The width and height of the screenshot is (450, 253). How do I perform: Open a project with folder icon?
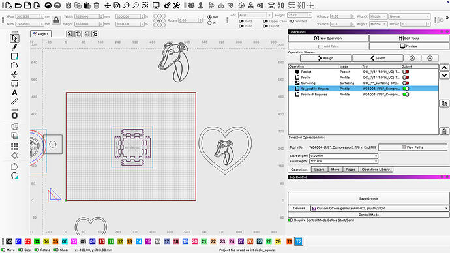(18, 5)
